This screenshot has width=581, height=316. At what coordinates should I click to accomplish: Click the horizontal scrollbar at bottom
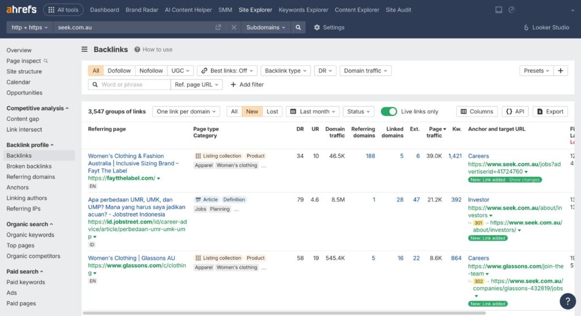point(284,313)
